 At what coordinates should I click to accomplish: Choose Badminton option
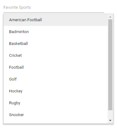click(56, 32)
